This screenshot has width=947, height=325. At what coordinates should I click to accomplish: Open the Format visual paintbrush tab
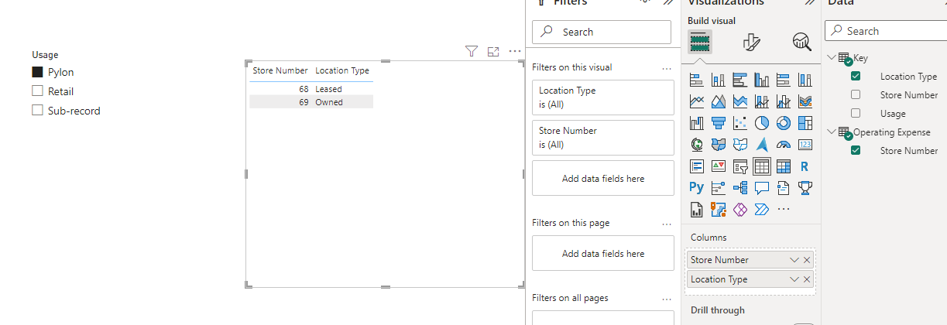coord(751,42)
